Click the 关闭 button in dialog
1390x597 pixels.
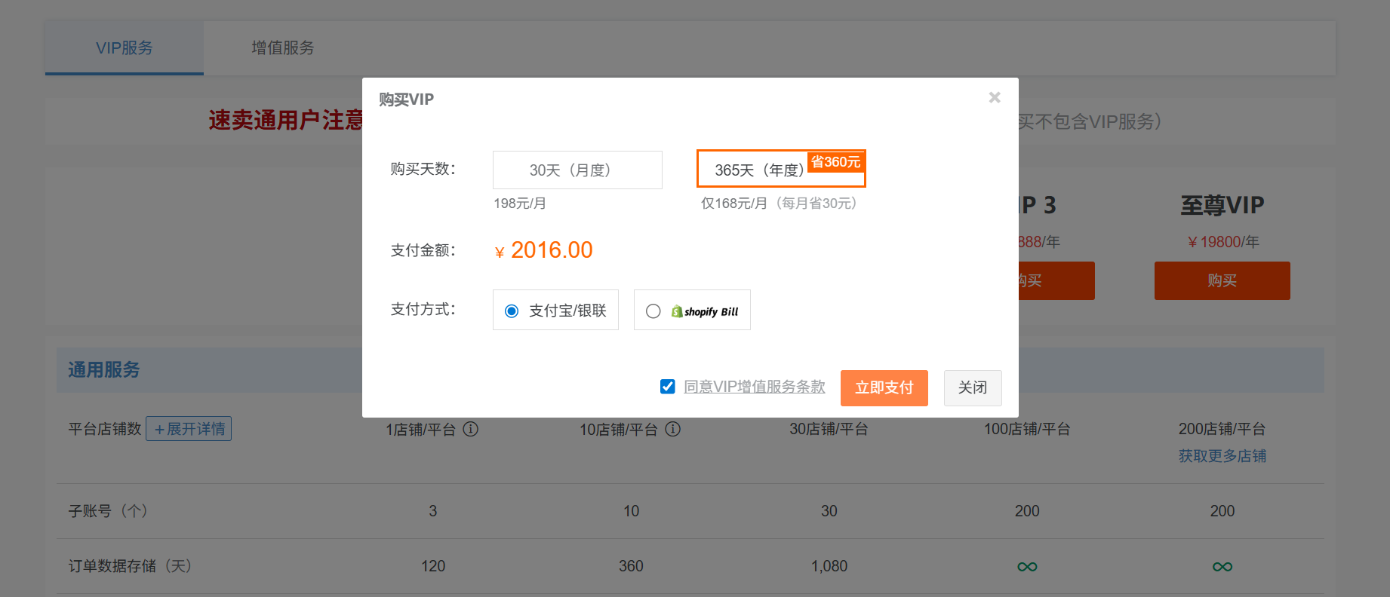click(x=972, y=387)
